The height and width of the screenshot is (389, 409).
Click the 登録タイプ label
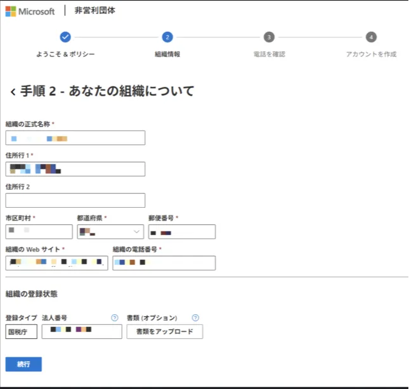tap(22, 318)
